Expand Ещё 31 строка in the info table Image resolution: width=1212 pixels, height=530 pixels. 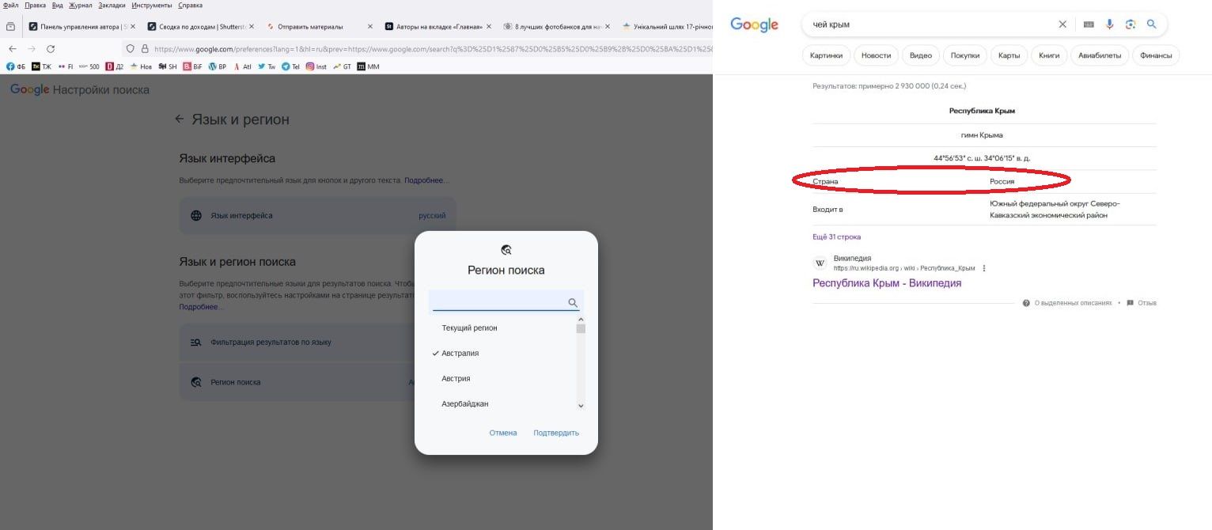[x=836, y=237]
